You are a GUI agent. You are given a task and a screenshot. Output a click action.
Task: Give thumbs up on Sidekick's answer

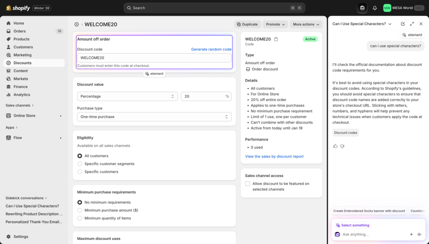(x=335, y=146)
